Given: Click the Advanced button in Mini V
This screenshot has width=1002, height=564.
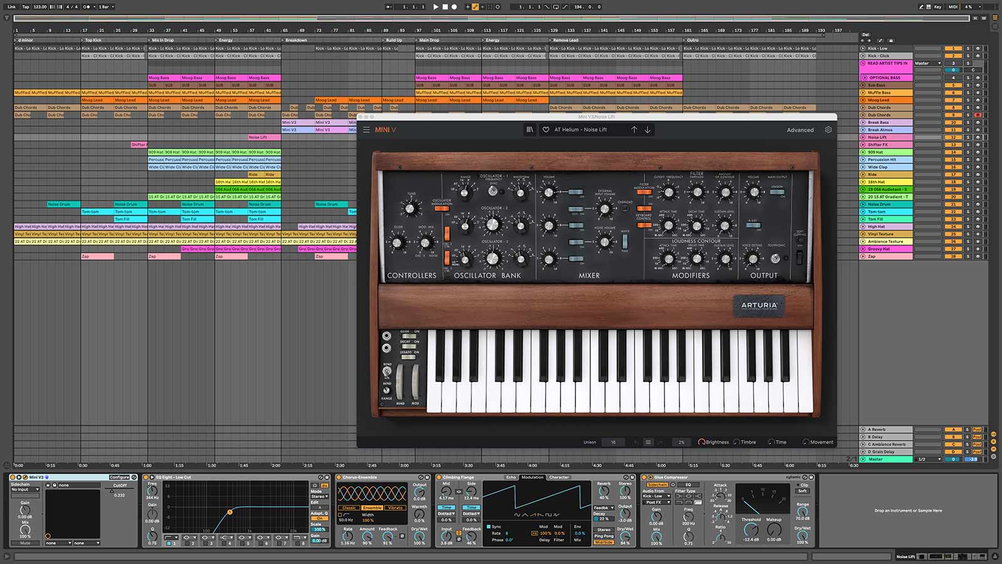Looking at the screenshot, I should [800, 130].
